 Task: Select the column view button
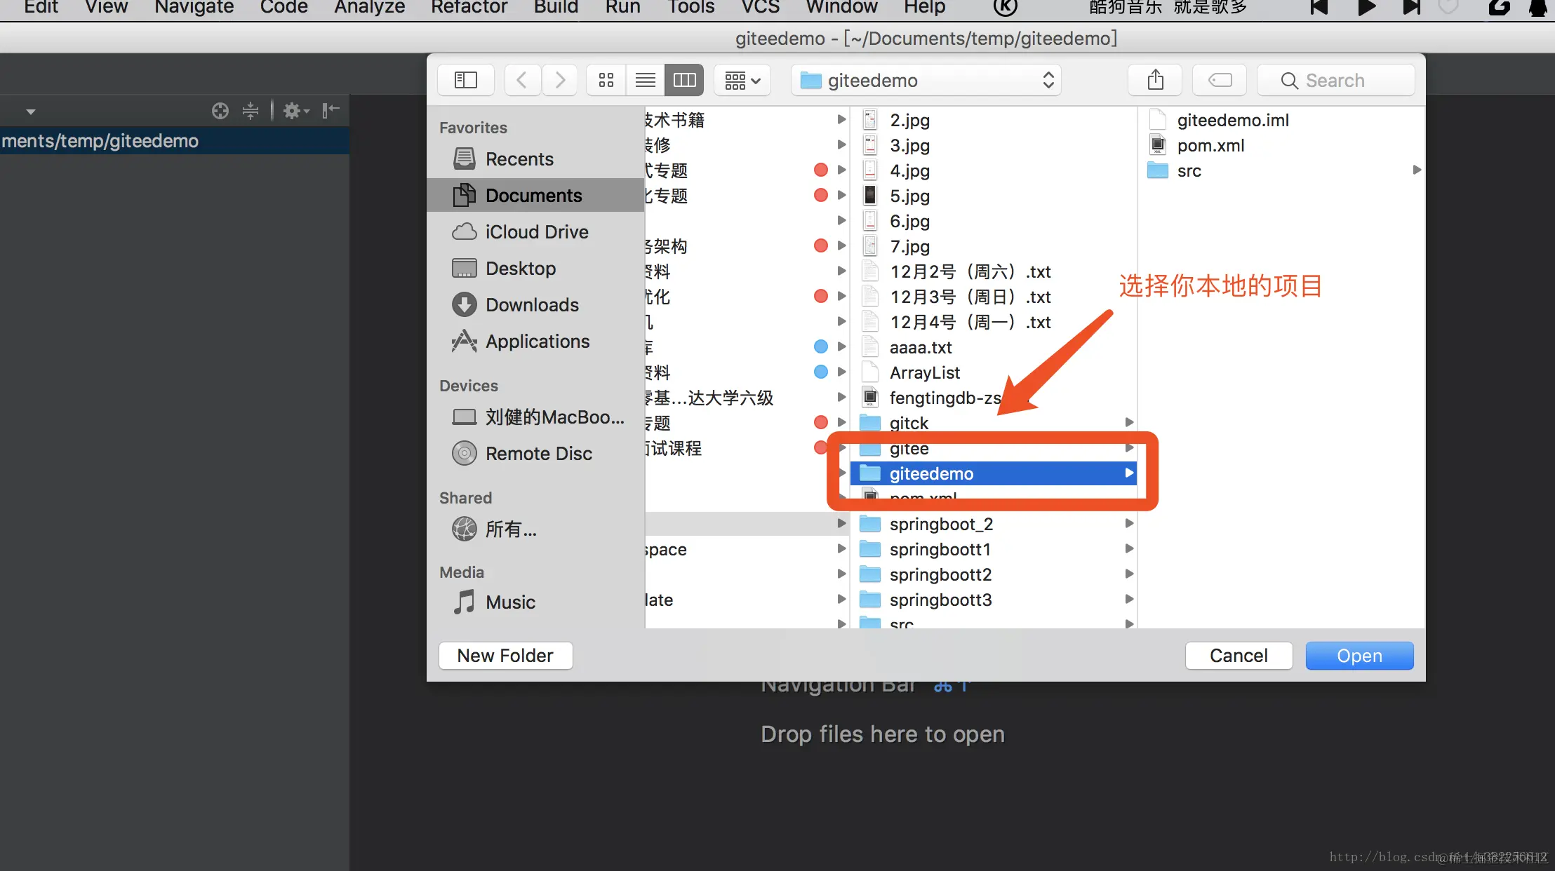coord(684,80)
